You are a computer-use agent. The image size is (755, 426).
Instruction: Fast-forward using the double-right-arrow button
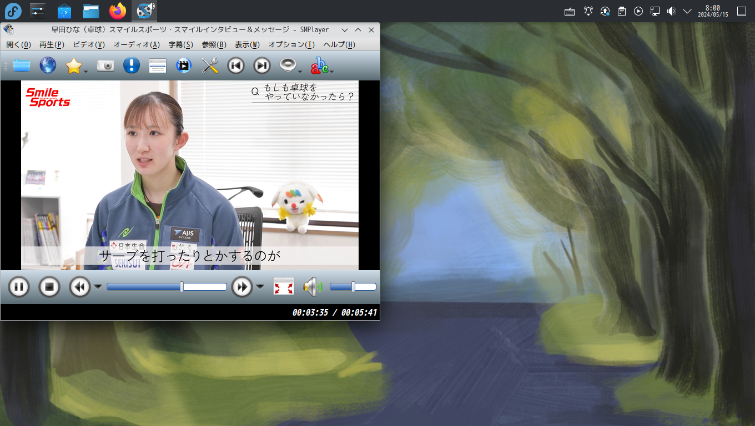[242, 287]
